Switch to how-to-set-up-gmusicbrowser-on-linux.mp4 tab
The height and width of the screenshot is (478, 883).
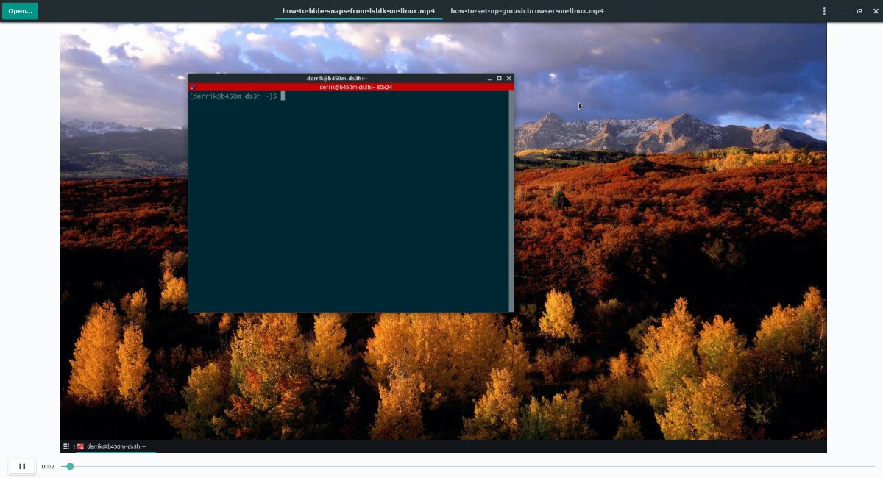click(x=527, y=11)
